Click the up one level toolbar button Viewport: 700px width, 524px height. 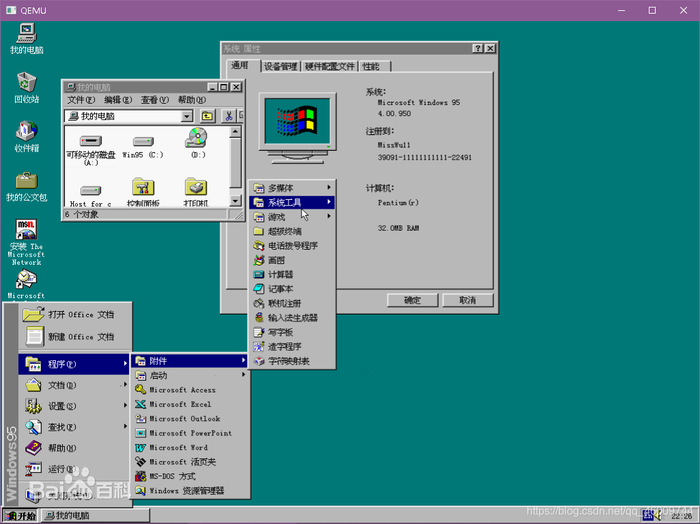pos(207,117)
